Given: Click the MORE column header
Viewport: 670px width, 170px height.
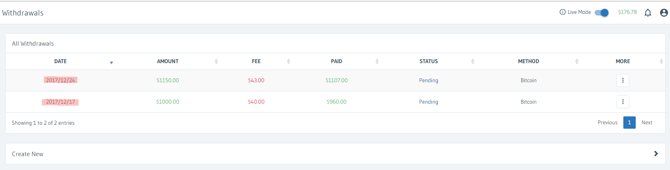Looking at the screenshot, I should tap(623, 62).
